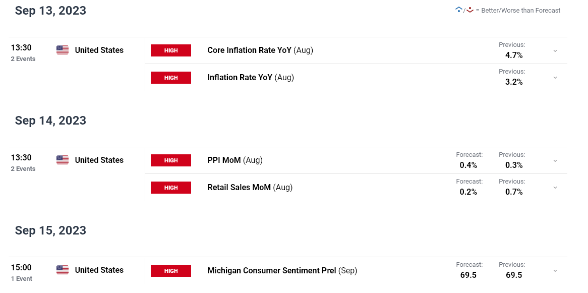Viewport: 588px width, 293px height.
Task: Select the Sep 13 13:30 two-events time cell
Action: pyautogui.click(x=23, y=53)
